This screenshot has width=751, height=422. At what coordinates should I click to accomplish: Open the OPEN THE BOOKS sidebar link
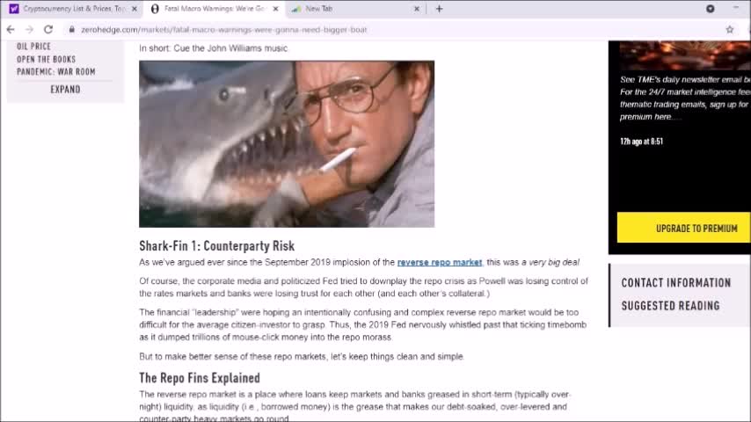(46, 60)
